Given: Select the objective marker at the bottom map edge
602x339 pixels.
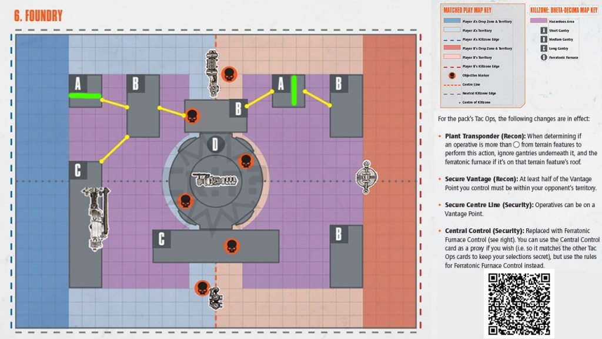Looking at the screenshot, I should coord(202,288).
